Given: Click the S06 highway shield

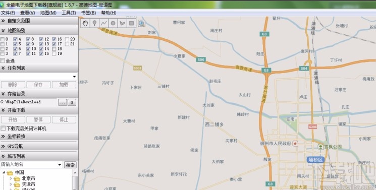Looking at the screenshot, I should [201, 59].
